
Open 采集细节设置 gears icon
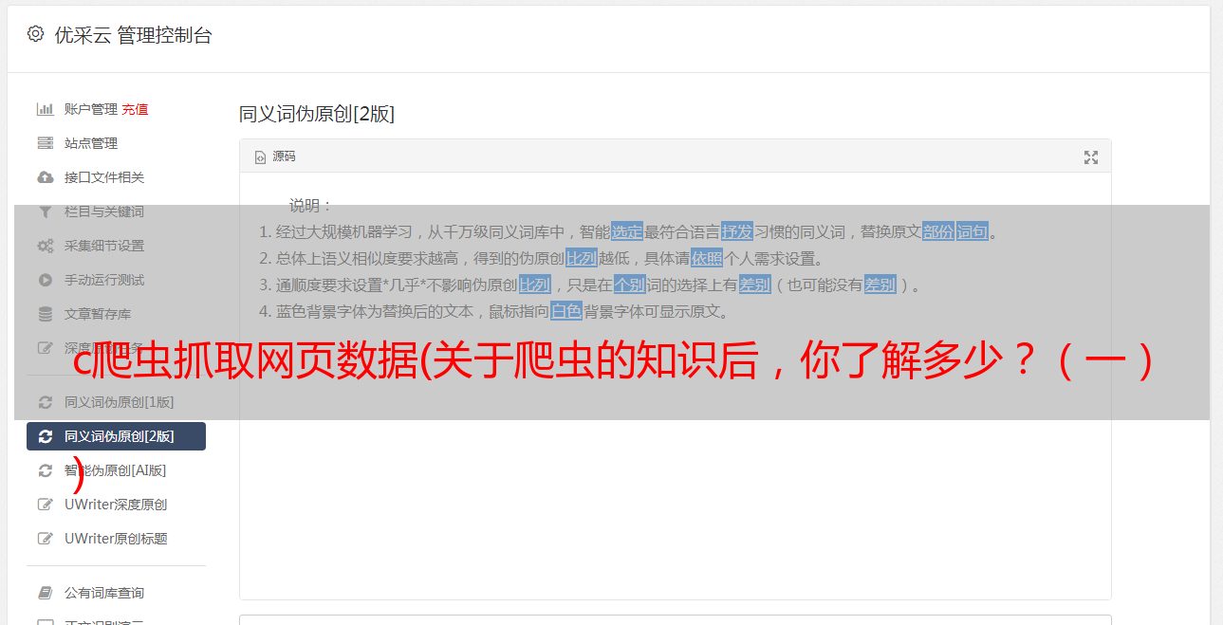pos(45,246)
